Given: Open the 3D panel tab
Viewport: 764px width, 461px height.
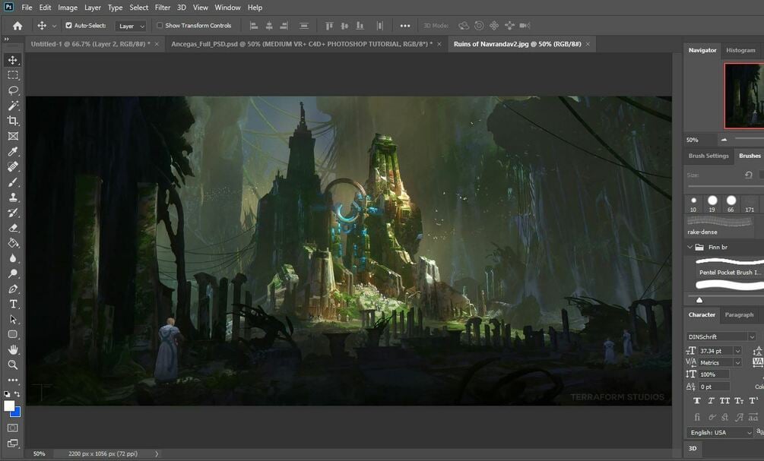Looking at the screenshot, I should click(x=693, y=448).
